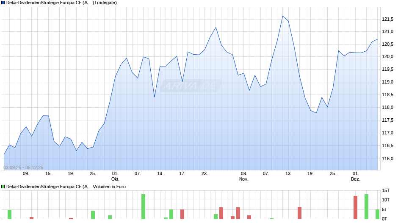Click the last green volume bar at the chart's right edge
The width and height of the screenshot is (398, 223).
click(377, 215)
